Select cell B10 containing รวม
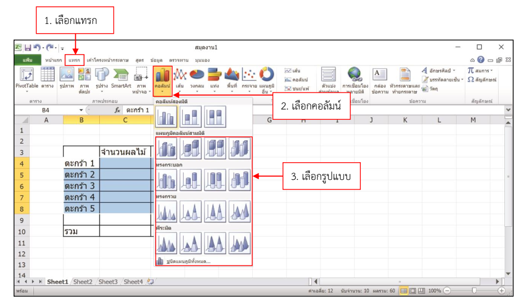The image size is (523, 303). click(x=81, y=232)
